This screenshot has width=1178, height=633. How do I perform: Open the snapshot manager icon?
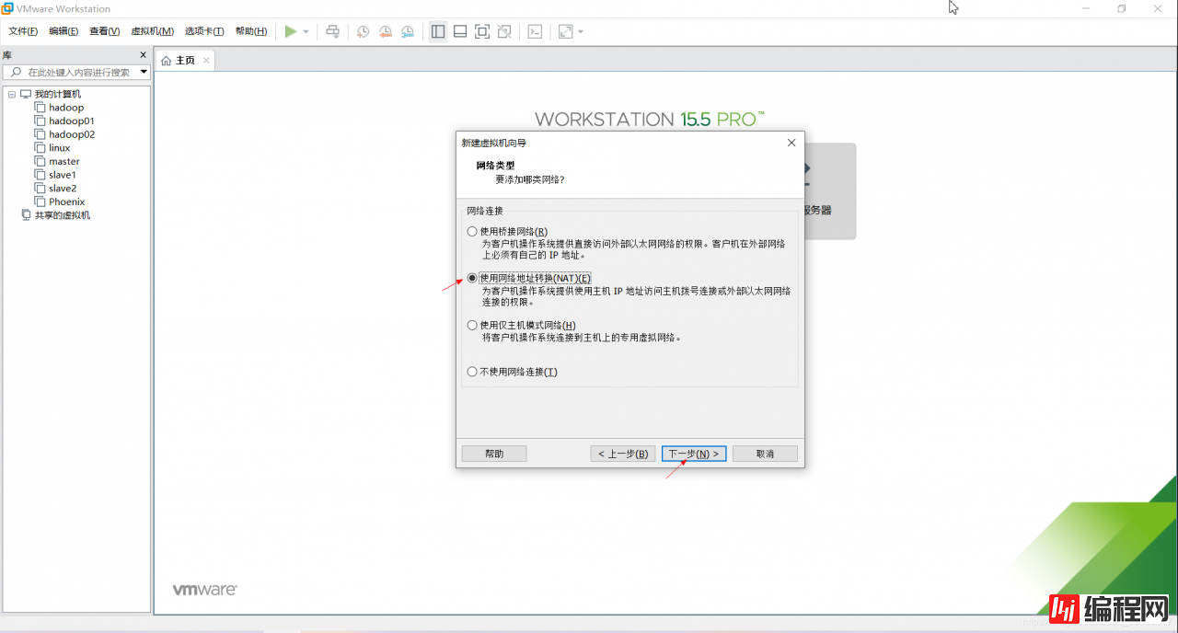click(408, 31)
